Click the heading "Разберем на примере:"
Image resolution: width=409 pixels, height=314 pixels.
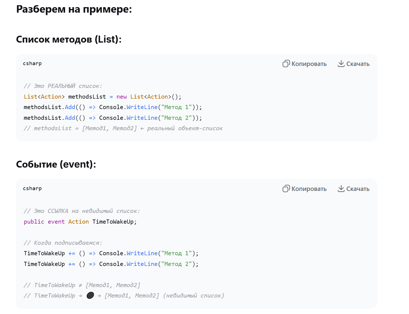tap(74, 9)
